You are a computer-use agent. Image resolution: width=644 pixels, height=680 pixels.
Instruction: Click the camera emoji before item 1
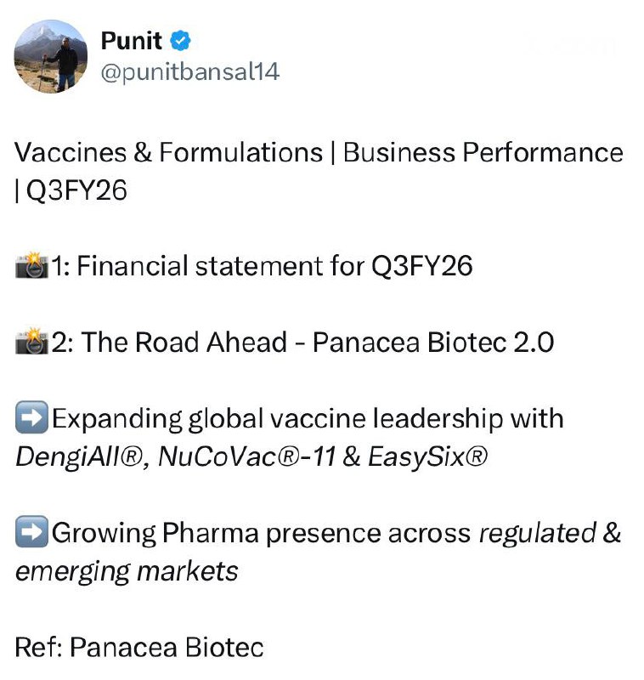32,267
